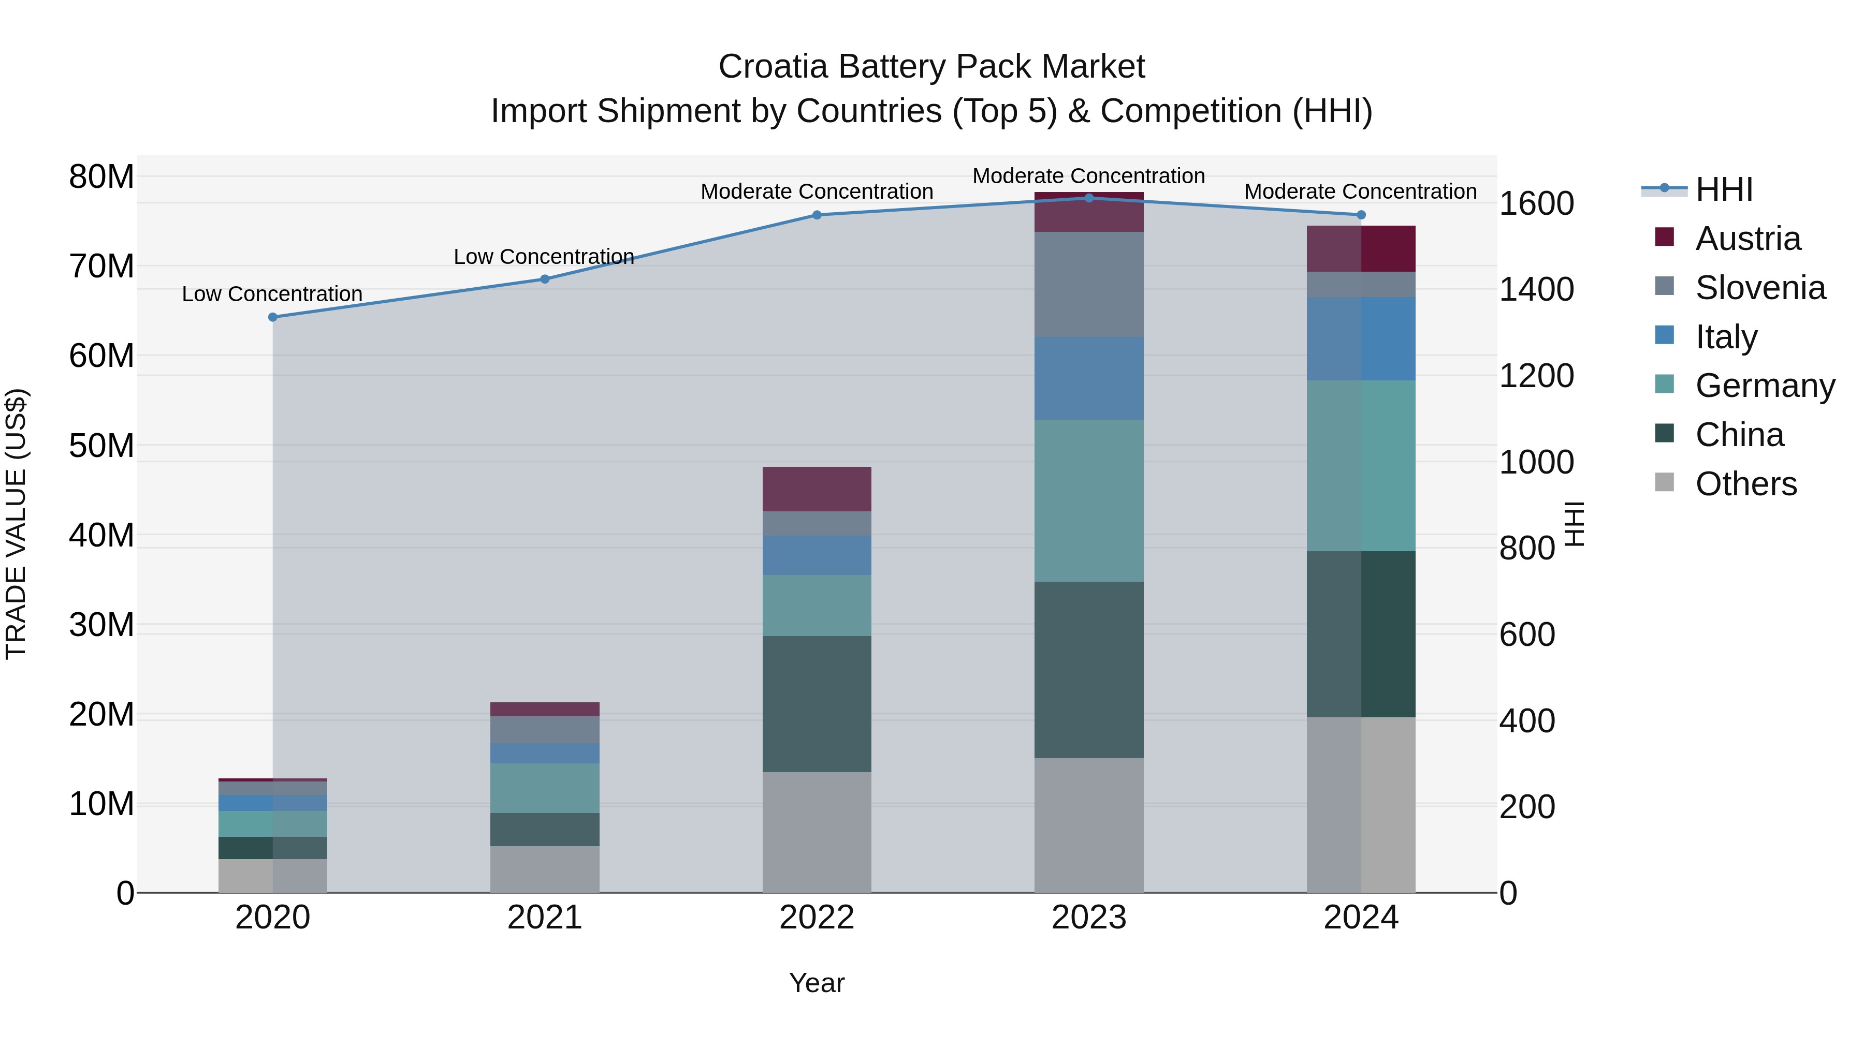Click the China color swatch in legend

pyautogui.click(x=1664, y=433)
